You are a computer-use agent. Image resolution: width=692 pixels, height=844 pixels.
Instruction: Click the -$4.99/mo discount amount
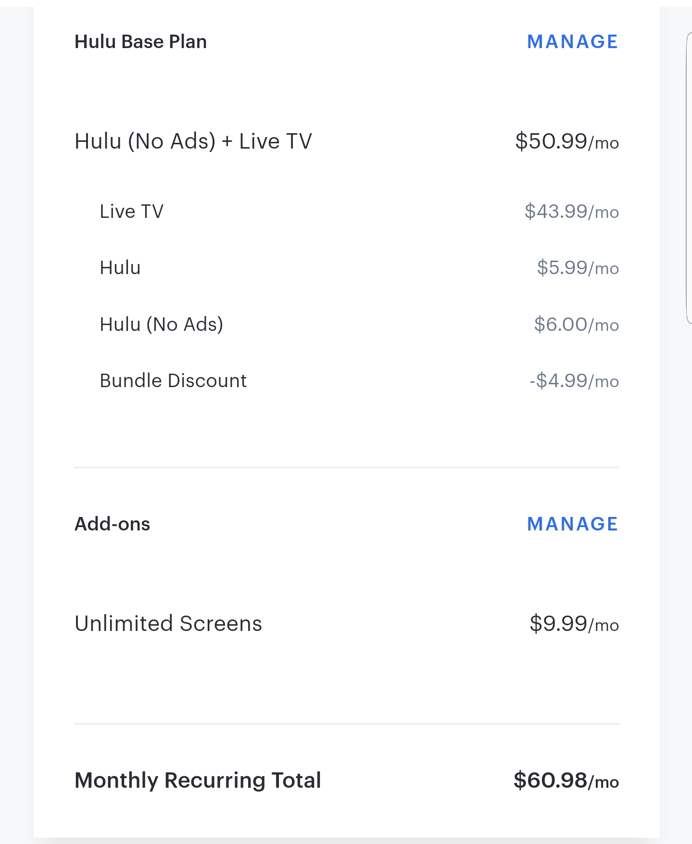tap(574, 381)
